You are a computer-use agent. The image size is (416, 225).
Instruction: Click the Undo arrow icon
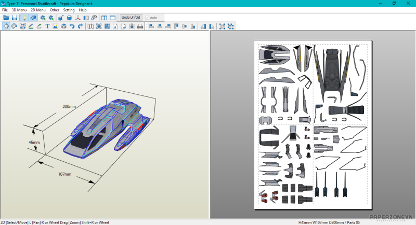click(72, 26)
